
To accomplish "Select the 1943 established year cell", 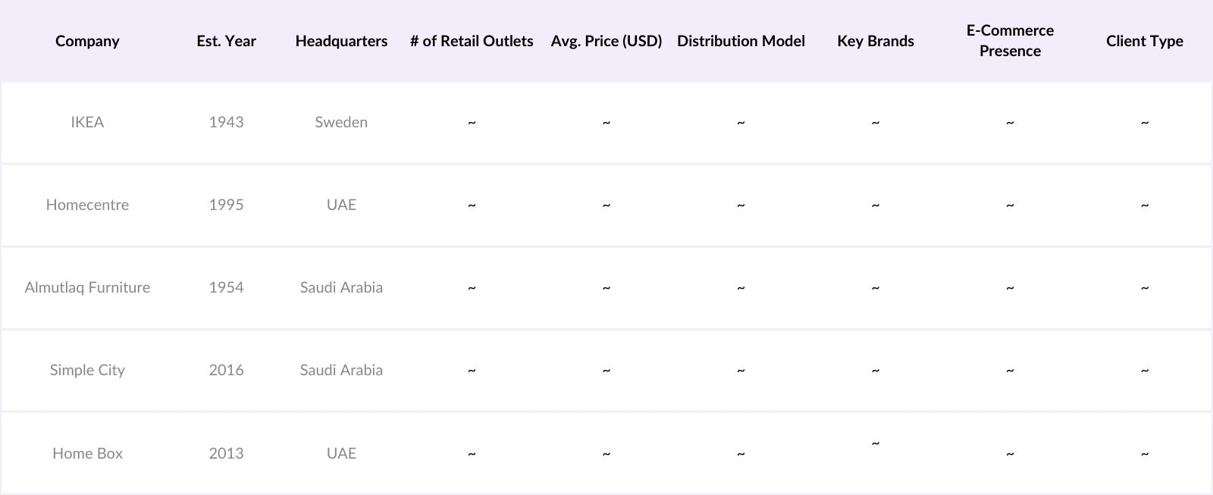I will pyautogui.click(x=226, y=122).
